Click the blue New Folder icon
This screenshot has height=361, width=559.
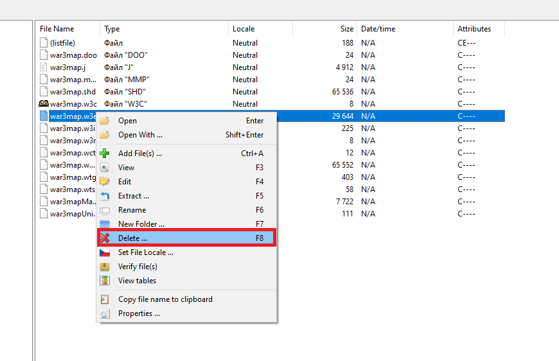coord(105,224)
